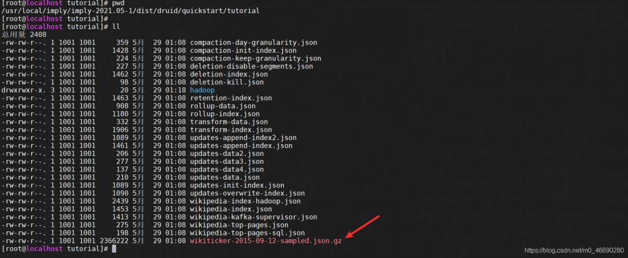Click the compaction-day-granularity.json filename
Viewport: 628px width, 258px height.
(x=254, y=43)
